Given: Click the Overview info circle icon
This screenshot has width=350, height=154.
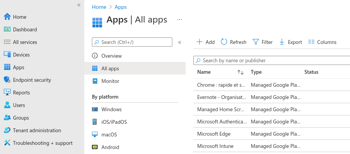Looking at the screenshot, I should (x=95, y=56).
